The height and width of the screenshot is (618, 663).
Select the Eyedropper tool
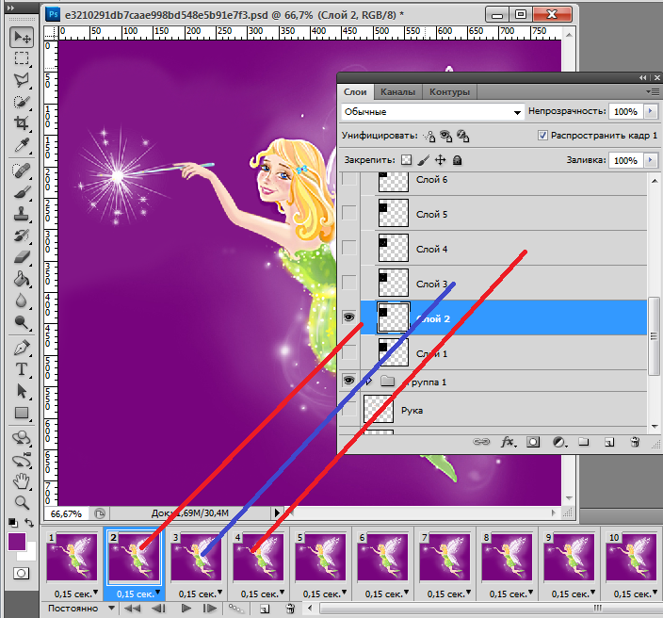pyautogui.click(x=22, y=145)
